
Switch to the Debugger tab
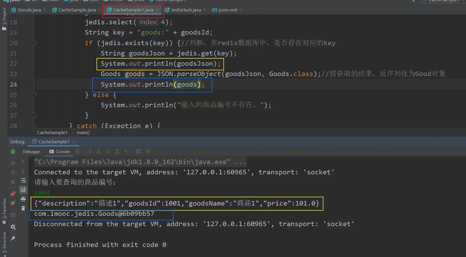click(x=32, y=152)
